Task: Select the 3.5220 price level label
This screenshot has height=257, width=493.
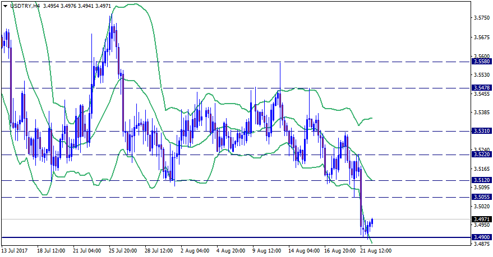Action: (x=482, y=155)
